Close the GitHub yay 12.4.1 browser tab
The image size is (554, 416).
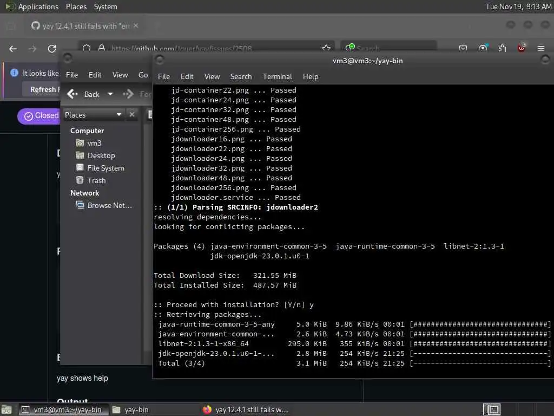click(x=136, y=26)
